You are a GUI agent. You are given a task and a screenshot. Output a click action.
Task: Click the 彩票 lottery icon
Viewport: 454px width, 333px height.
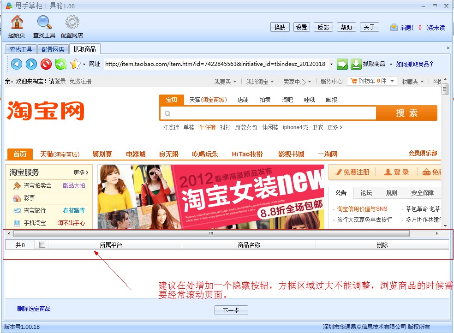(x=17, y=198)
